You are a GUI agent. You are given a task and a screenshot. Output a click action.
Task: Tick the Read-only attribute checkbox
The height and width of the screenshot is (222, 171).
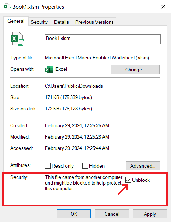click(x=48, y=166)
